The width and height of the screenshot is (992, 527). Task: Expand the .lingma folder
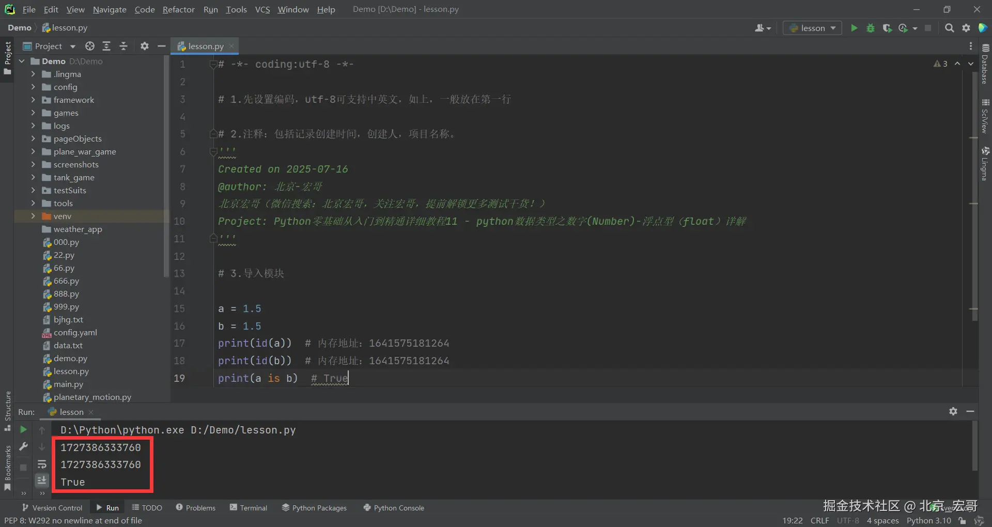point(33,74)
